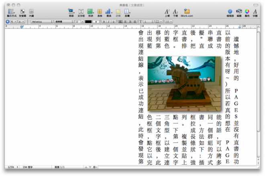265x176 pixels.
Task: Click the iWork.com share button
Action: click(187, 12)
